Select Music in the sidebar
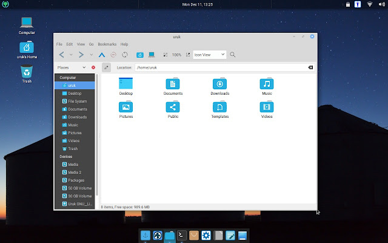The width and height of the screenshot is (388, 243). (75, 125)
